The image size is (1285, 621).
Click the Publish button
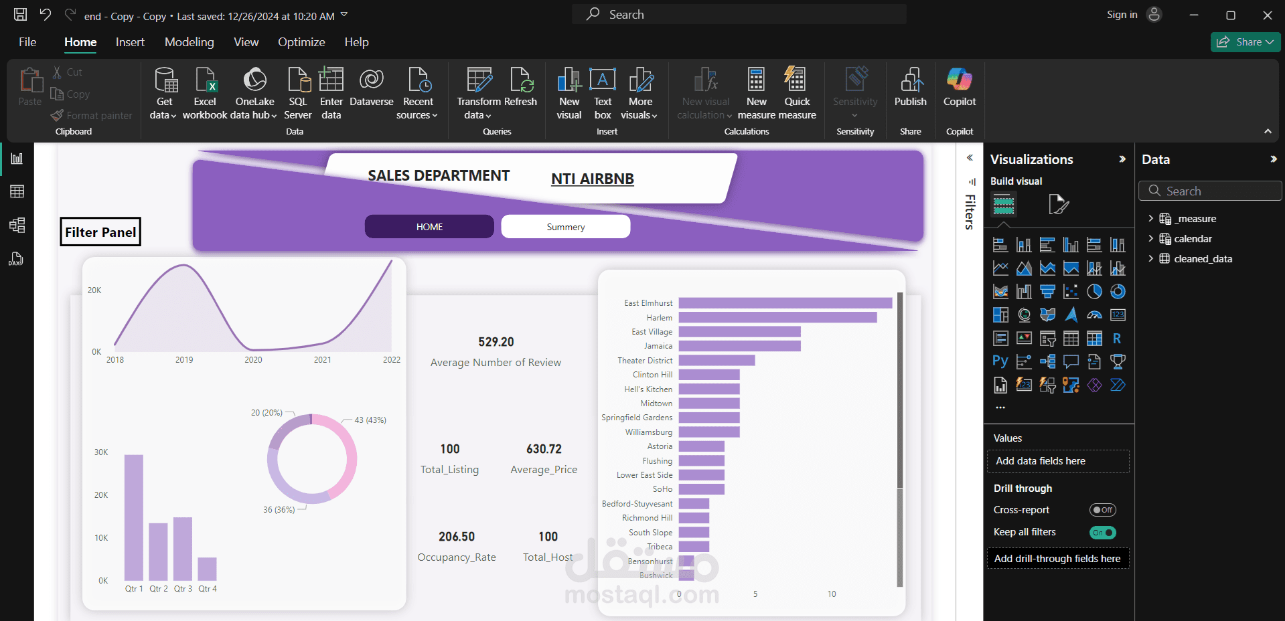[x=911, y=87]
